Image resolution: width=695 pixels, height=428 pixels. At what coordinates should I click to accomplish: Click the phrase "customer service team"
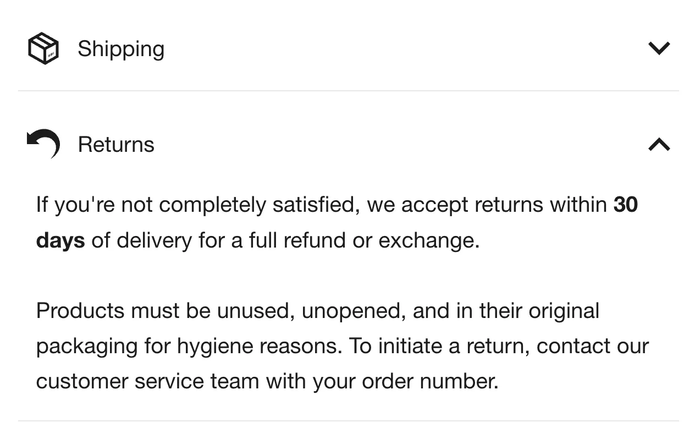pos(147,381)
